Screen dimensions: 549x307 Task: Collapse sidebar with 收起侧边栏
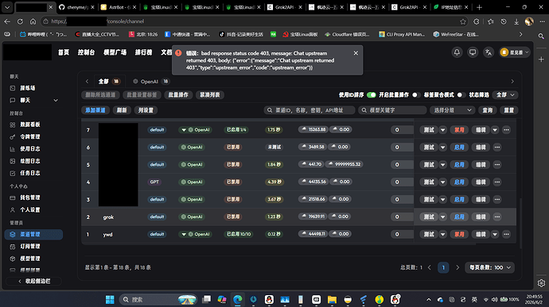click(x=33, y=281)
